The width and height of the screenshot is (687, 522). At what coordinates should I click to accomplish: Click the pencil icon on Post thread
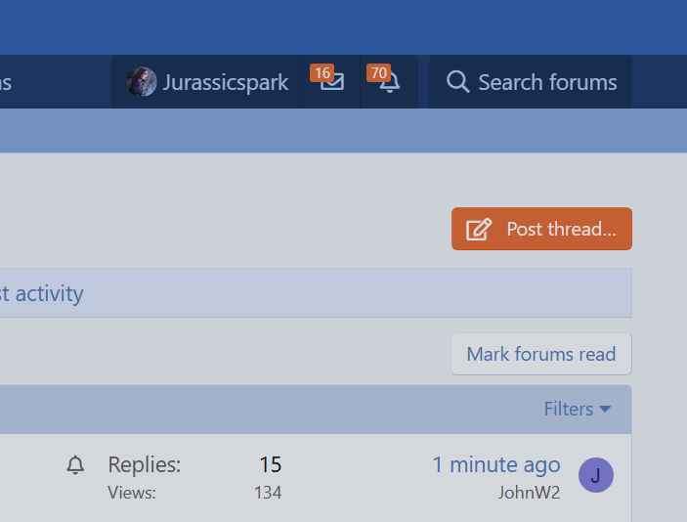click(x=479, y=230)
